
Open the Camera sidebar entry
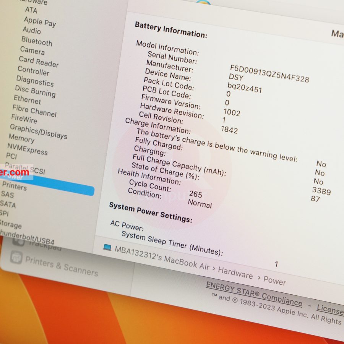coord(32,50)
